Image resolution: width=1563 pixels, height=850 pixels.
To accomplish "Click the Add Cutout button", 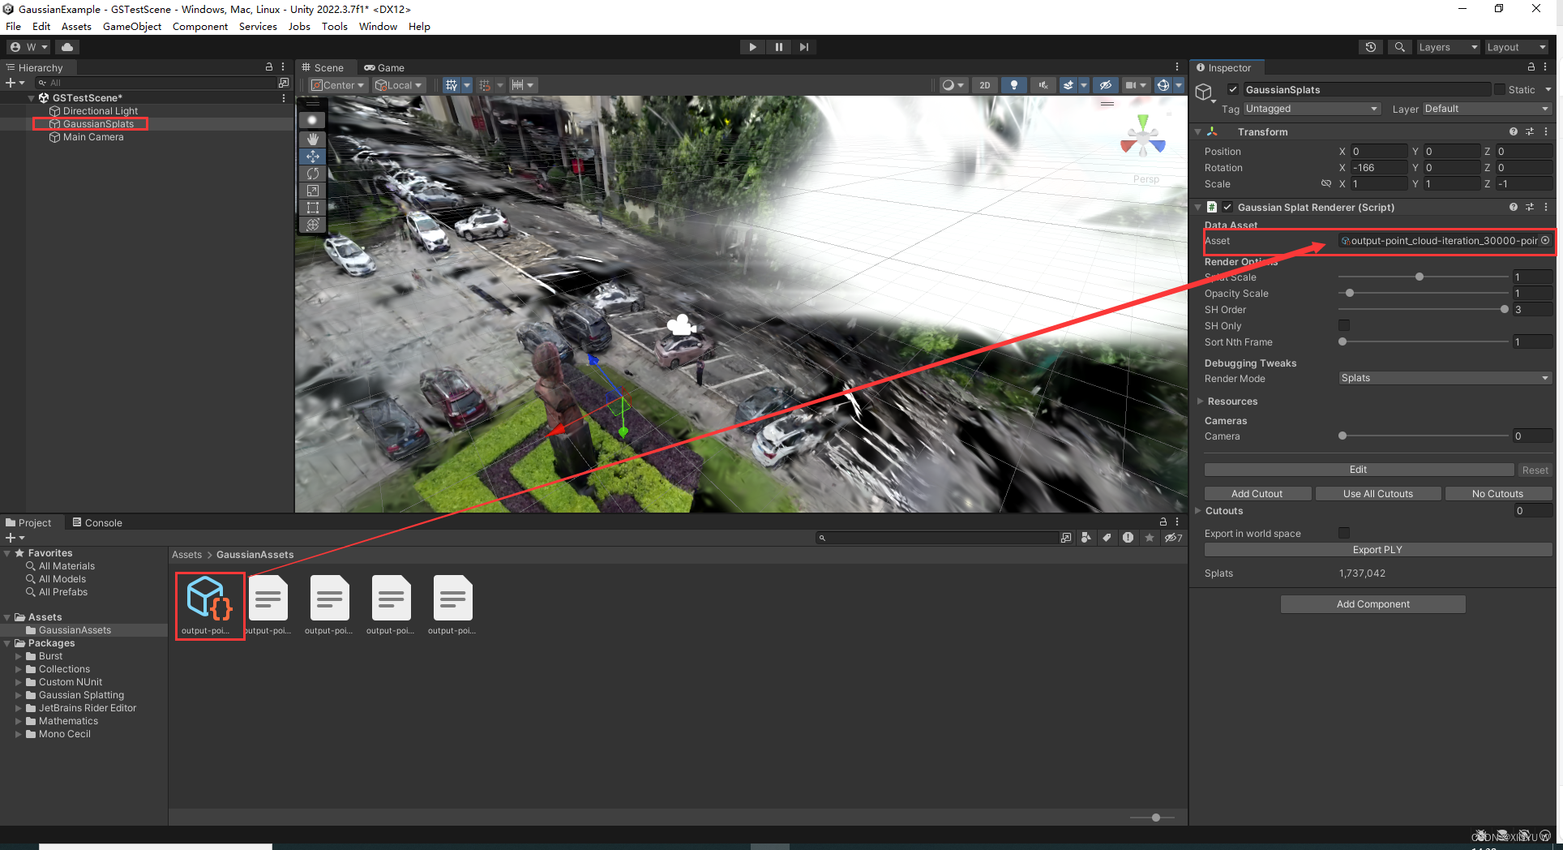I will [1257, 493].
